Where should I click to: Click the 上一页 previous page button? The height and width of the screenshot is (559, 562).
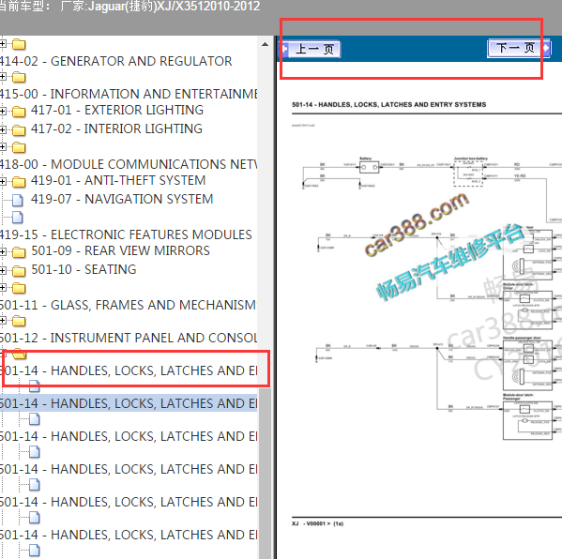coord(311,49)
